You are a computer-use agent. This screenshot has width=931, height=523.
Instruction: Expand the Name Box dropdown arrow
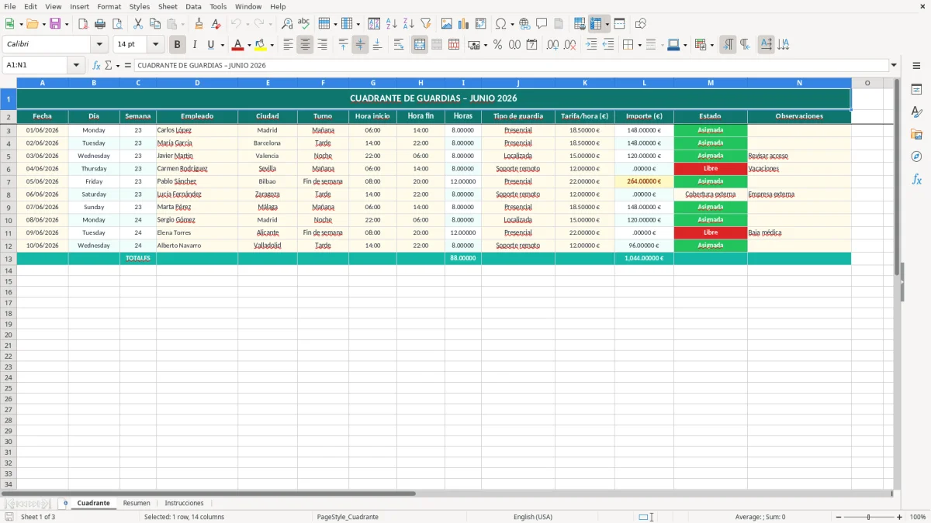(77, 65)
